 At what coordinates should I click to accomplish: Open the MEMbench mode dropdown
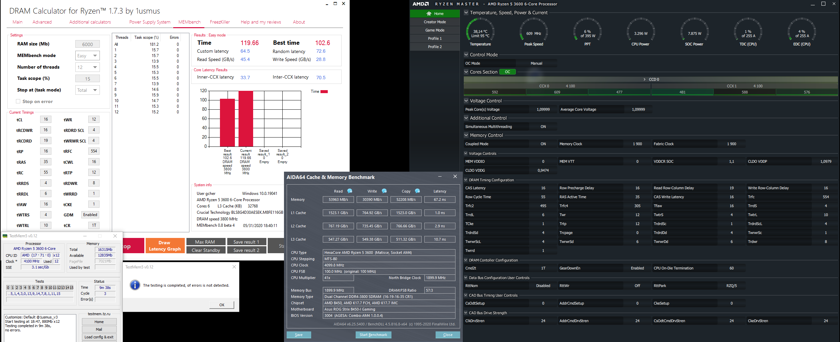tap(88, 56)
